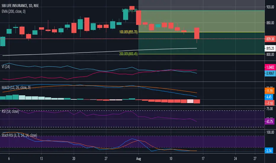Select the pink 1.0402 VI value tag

(270, 67)
